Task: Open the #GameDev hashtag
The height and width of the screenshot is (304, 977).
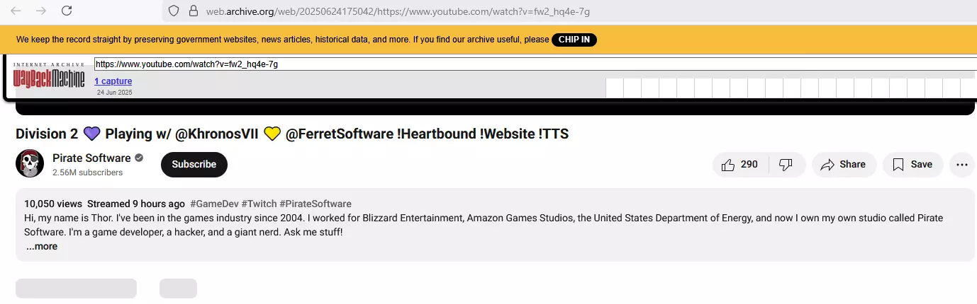Action: 214,204
